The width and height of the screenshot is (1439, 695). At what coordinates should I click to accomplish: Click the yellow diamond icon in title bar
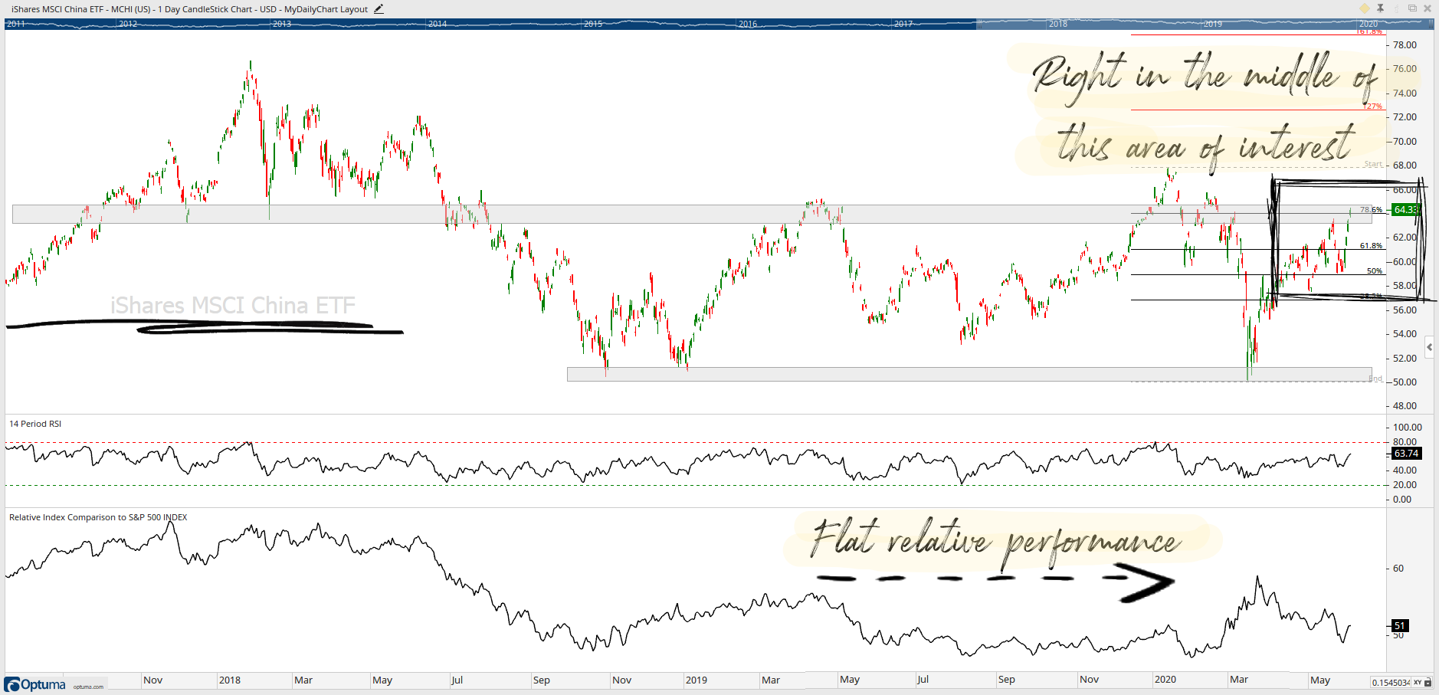(x=1364, y=8)
